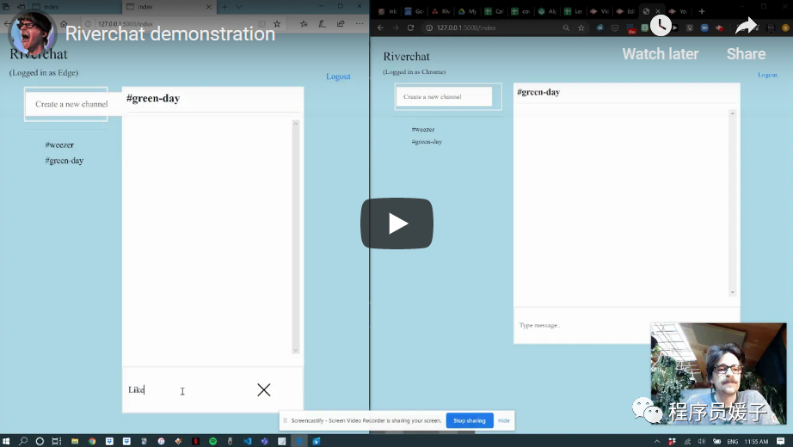This screenshot has width=793, height=447.
Task: Click the X button beside message box
Action: 263,390
